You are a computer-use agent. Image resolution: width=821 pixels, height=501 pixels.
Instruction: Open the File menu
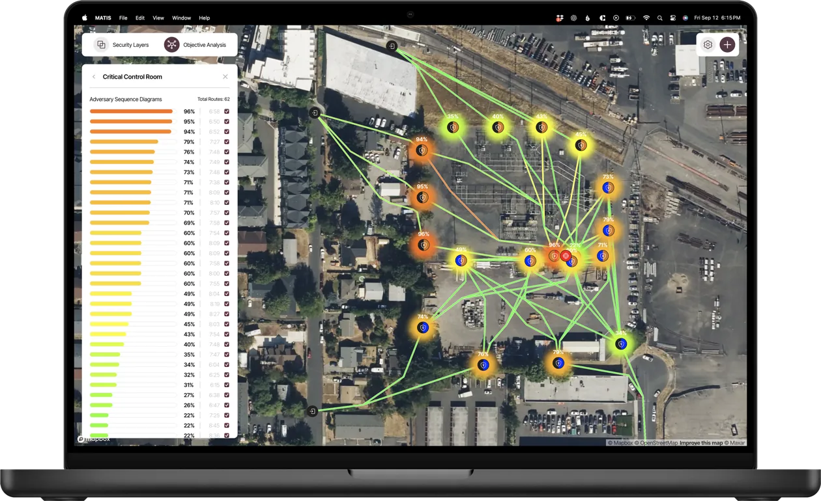(x=123, y=18)
